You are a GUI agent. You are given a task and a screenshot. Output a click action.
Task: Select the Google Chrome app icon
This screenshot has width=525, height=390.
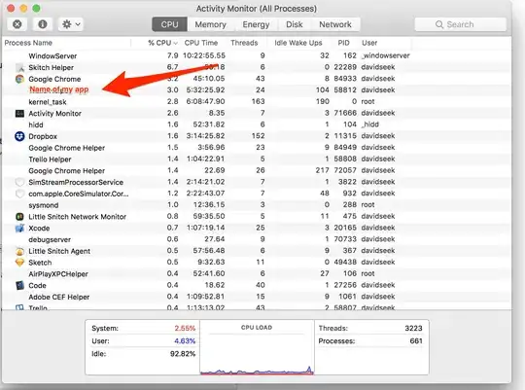19,79
